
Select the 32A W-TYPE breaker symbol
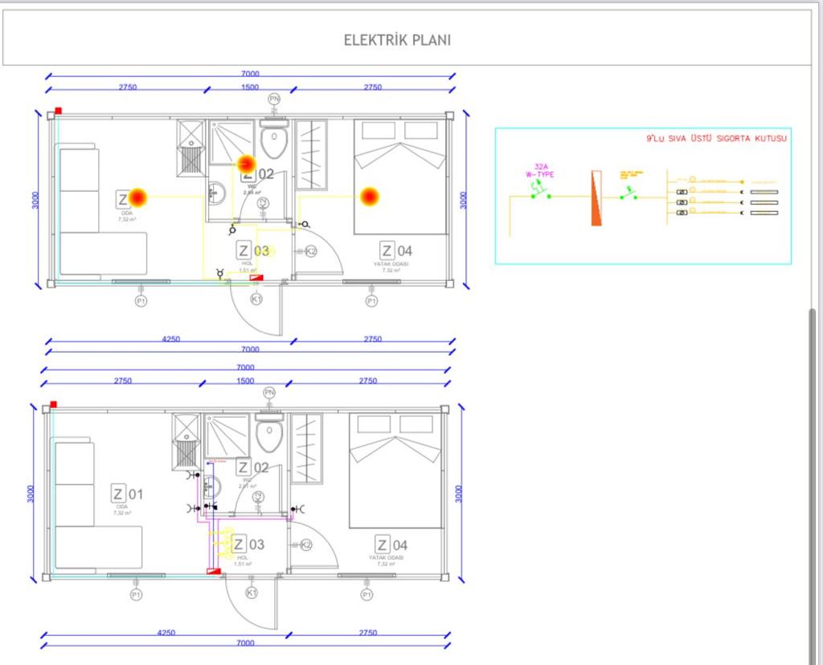[539, 193]
